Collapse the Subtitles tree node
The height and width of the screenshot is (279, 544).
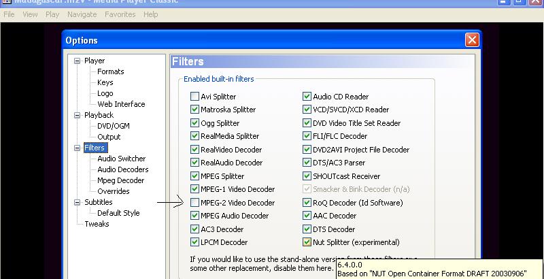point(77,202)
